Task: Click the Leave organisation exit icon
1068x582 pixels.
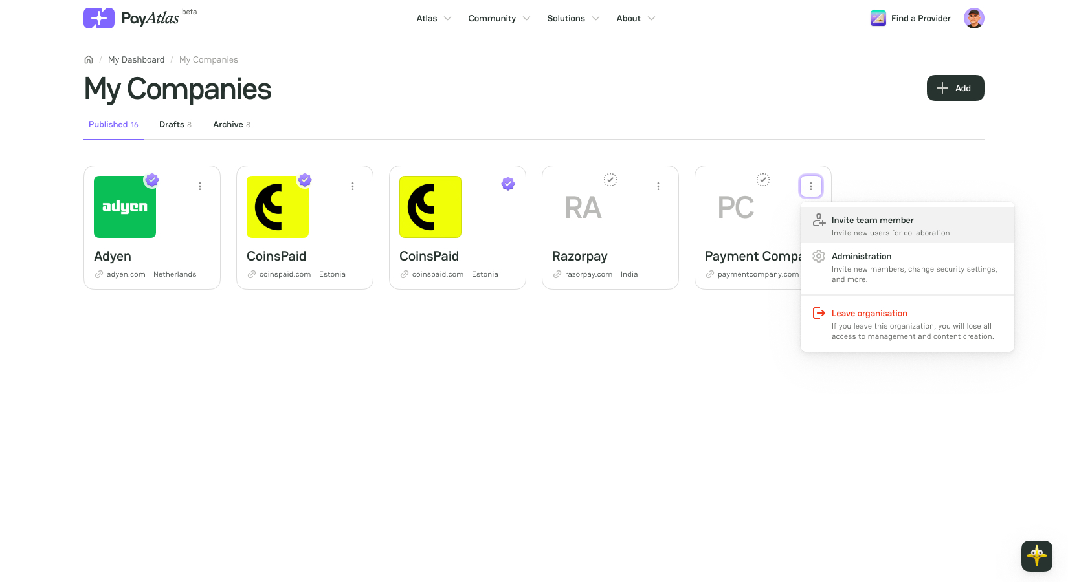Action: (x=819, y=313)
